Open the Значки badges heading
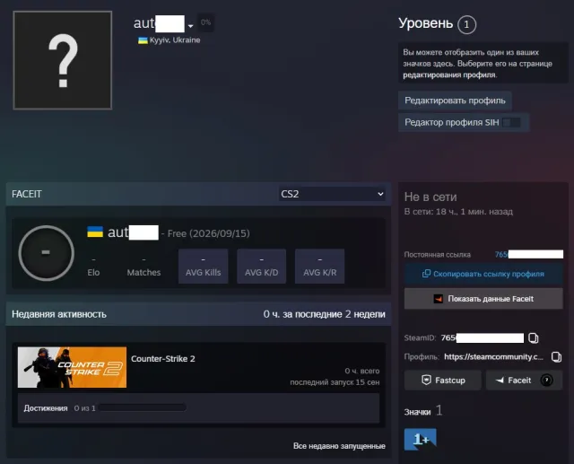This screenshot has height=464, width=574. (x=417, y=412)
